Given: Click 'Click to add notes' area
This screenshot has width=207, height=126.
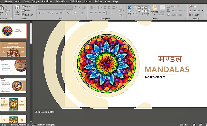Looking at the screenshot, I should point(45,112).
